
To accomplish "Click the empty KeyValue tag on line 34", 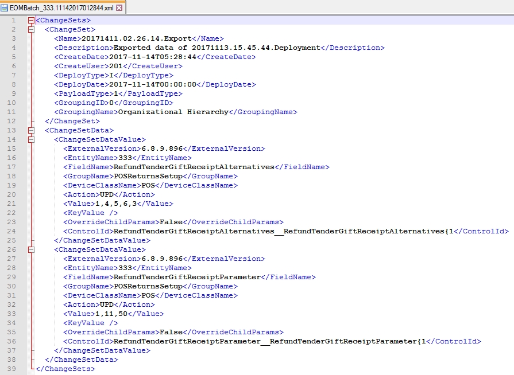I will [91, 323].
